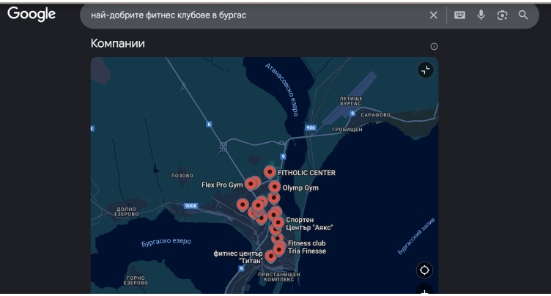Clear the search query with the X icon

click(434, 15)
